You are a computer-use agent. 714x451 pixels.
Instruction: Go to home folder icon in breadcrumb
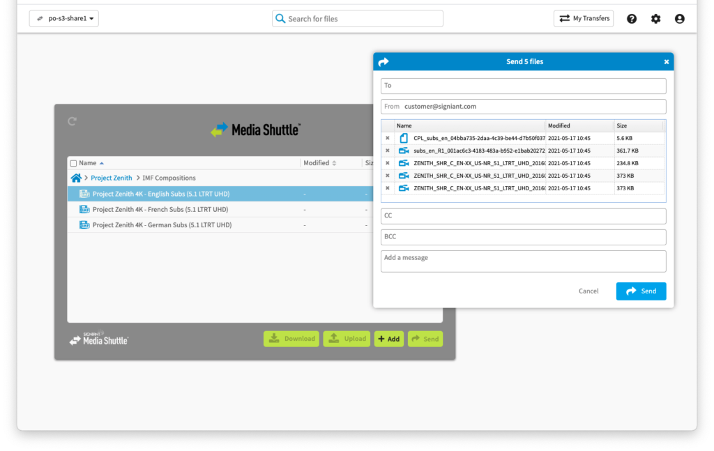click(x=76, y=178)
